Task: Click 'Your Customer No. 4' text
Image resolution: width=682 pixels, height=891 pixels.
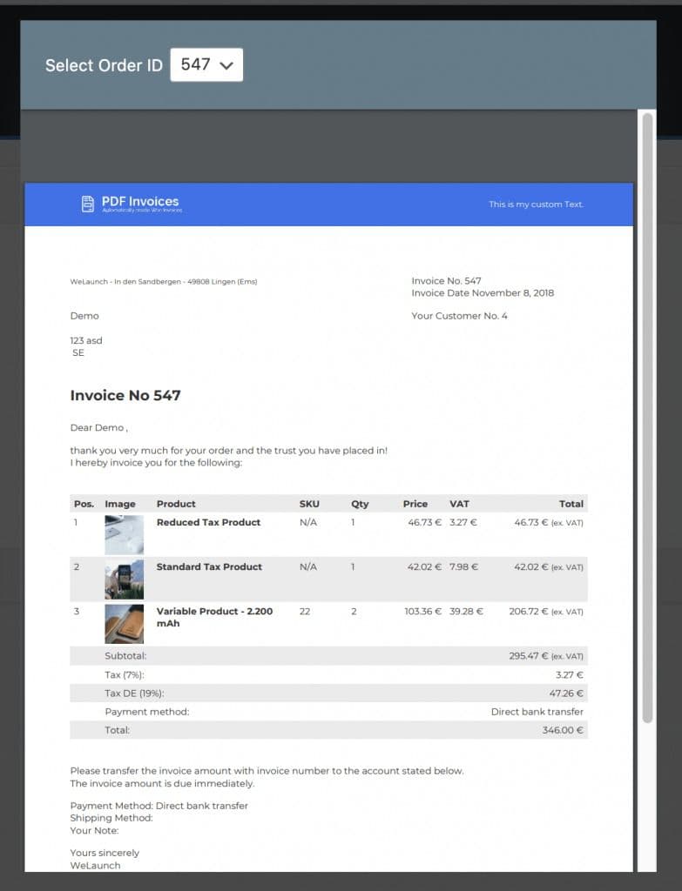Action: (459, 315)
